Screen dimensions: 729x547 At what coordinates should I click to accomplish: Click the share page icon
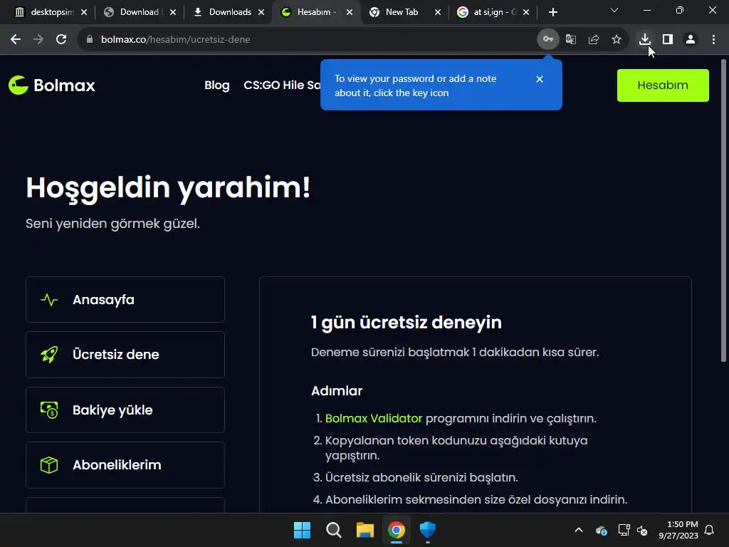point(594,40)
